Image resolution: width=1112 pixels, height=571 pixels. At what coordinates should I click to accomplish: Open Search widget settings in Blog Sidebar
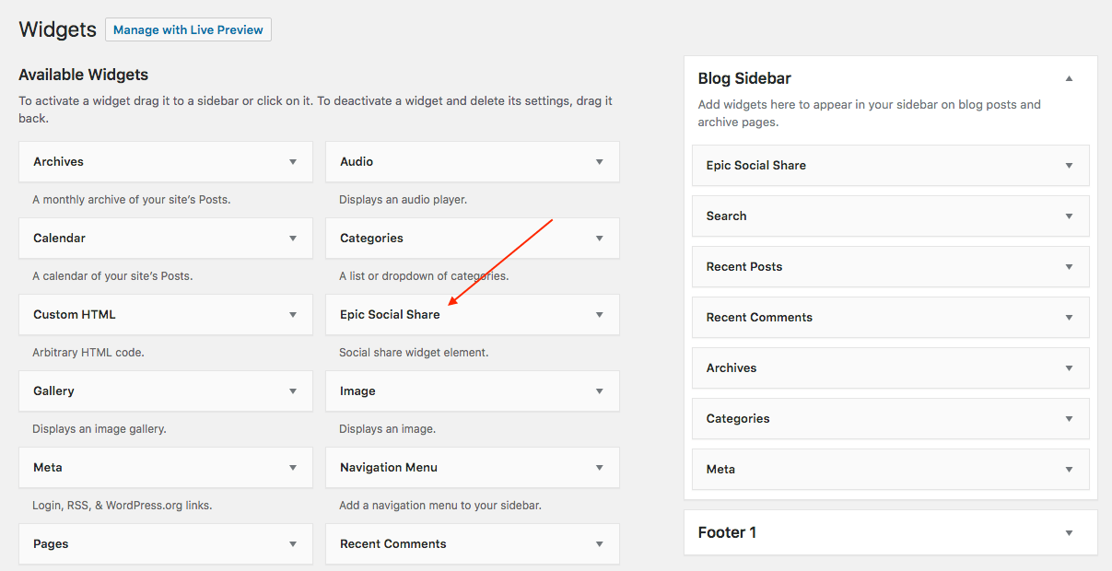(x=1069, y=216)
